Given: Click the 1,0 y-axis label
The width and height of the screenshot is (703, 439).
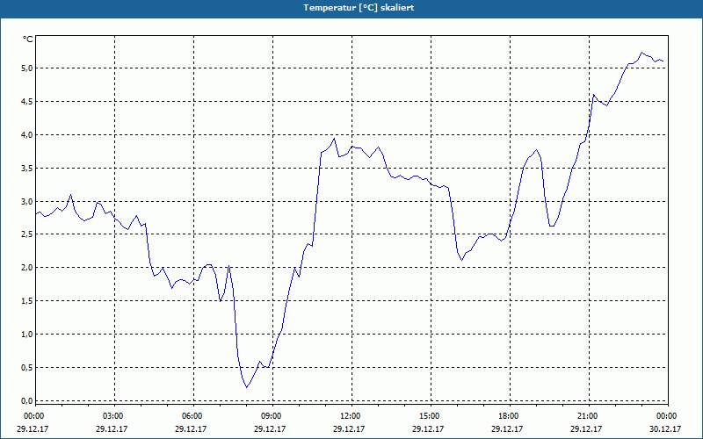Looking at the screenshot, I should click(x=27, y=335).
